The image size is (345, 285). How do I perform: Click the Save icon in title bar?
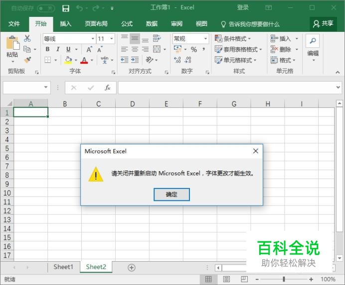66,8
